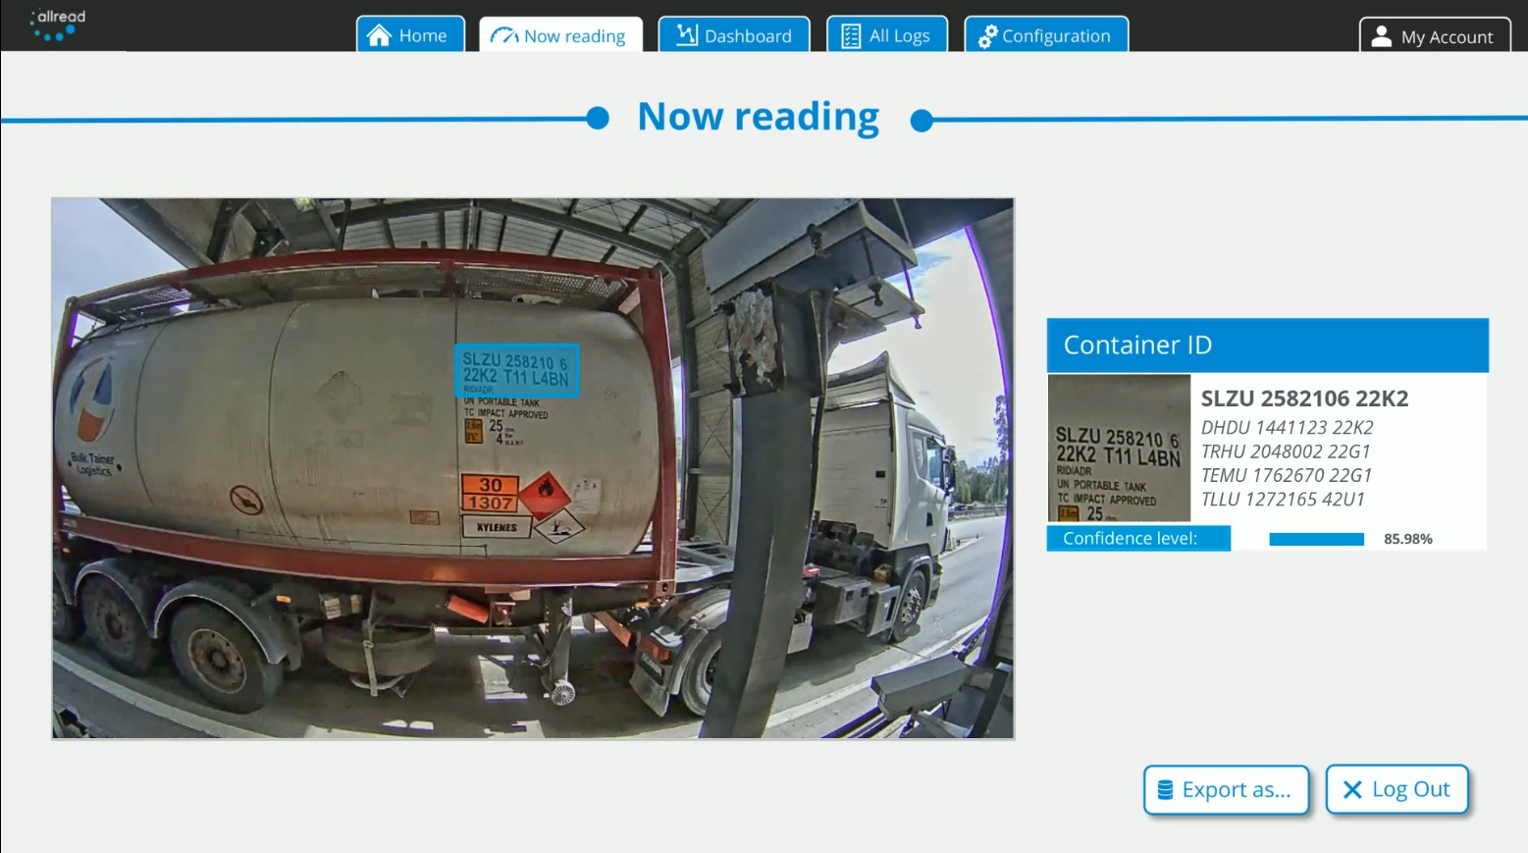Open the Home tab
1528x853 pixels.
click(x=410, y=34)
